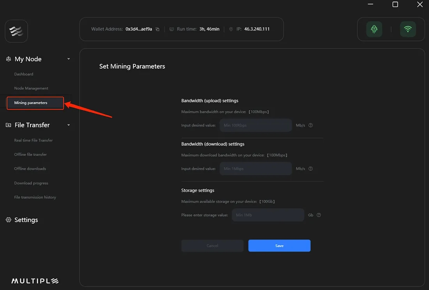View the Download progress page
Image resolution: width=429 pixels, height=290 pixels.
click(x=31, y=183)
